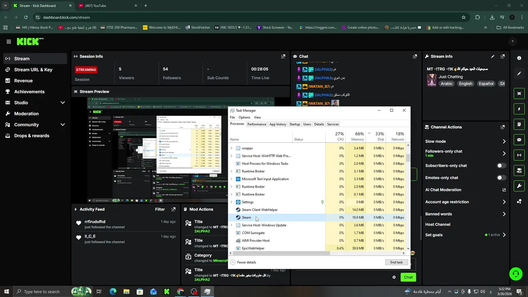Open Microsoft Edge from the taskbar
The height and width of the screenshot is (297, 528).
(113, 292)
